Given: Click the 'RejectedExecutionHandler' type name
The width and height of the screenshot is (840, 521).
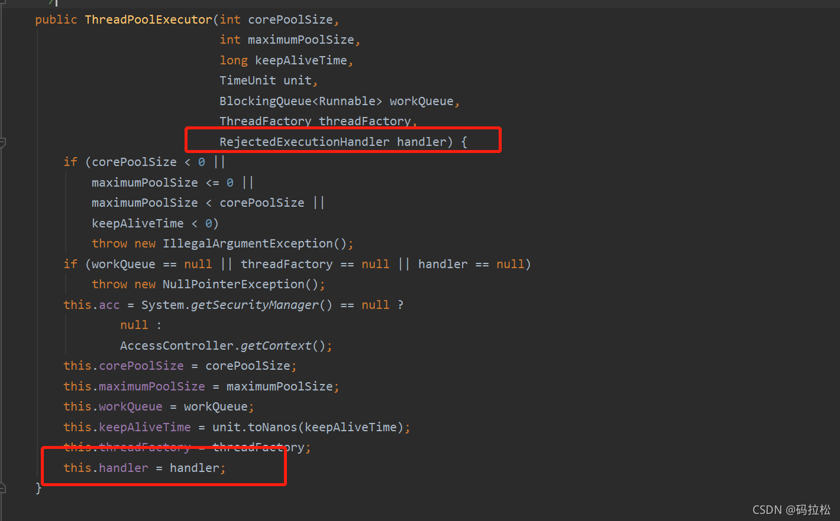Looking at the screenshot, I should click(305, 142).
